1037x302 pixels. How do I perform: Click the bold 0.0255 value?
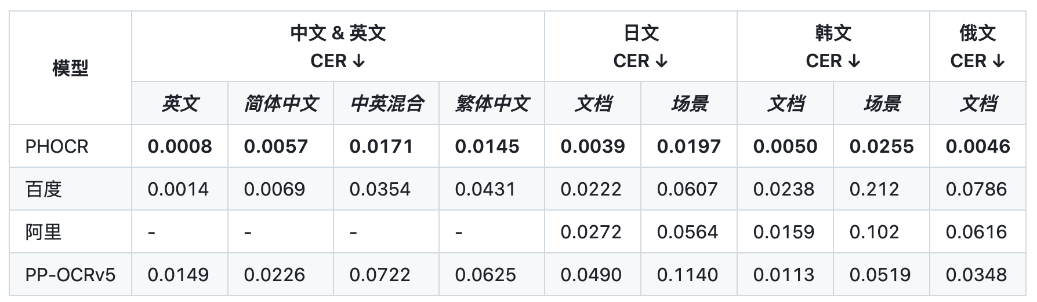(882, 146)
